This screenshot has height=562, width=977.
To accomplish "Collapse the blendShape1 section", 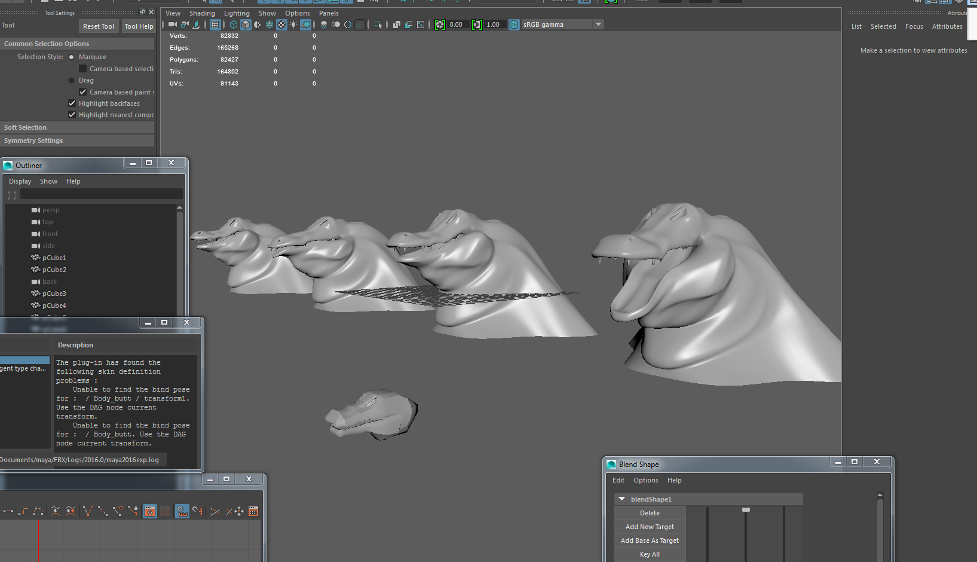I will tap(621, 499).
